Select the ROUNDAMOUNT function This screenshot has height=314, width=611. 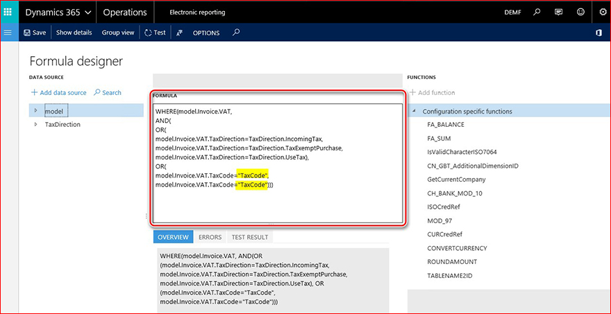click(x=452, y=262)
